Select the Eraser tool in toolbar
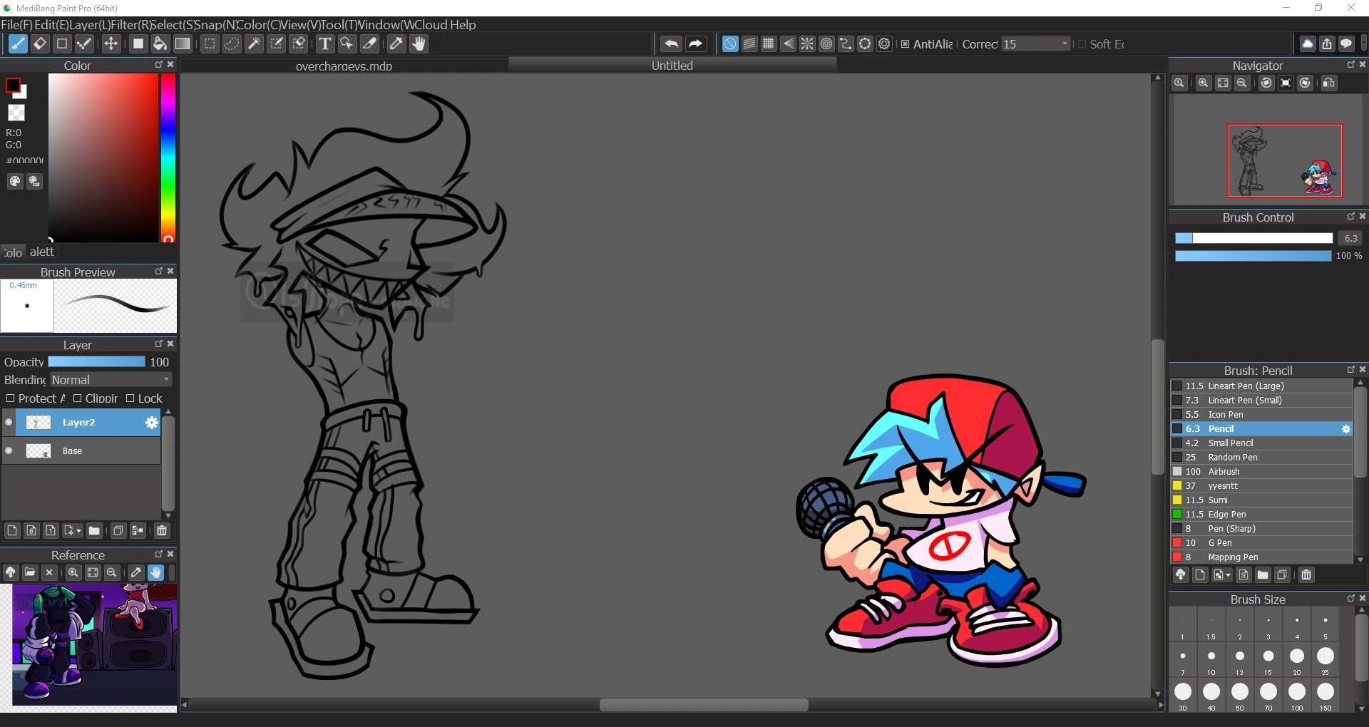Screen dimensions: 1369x727 point(40,44)
